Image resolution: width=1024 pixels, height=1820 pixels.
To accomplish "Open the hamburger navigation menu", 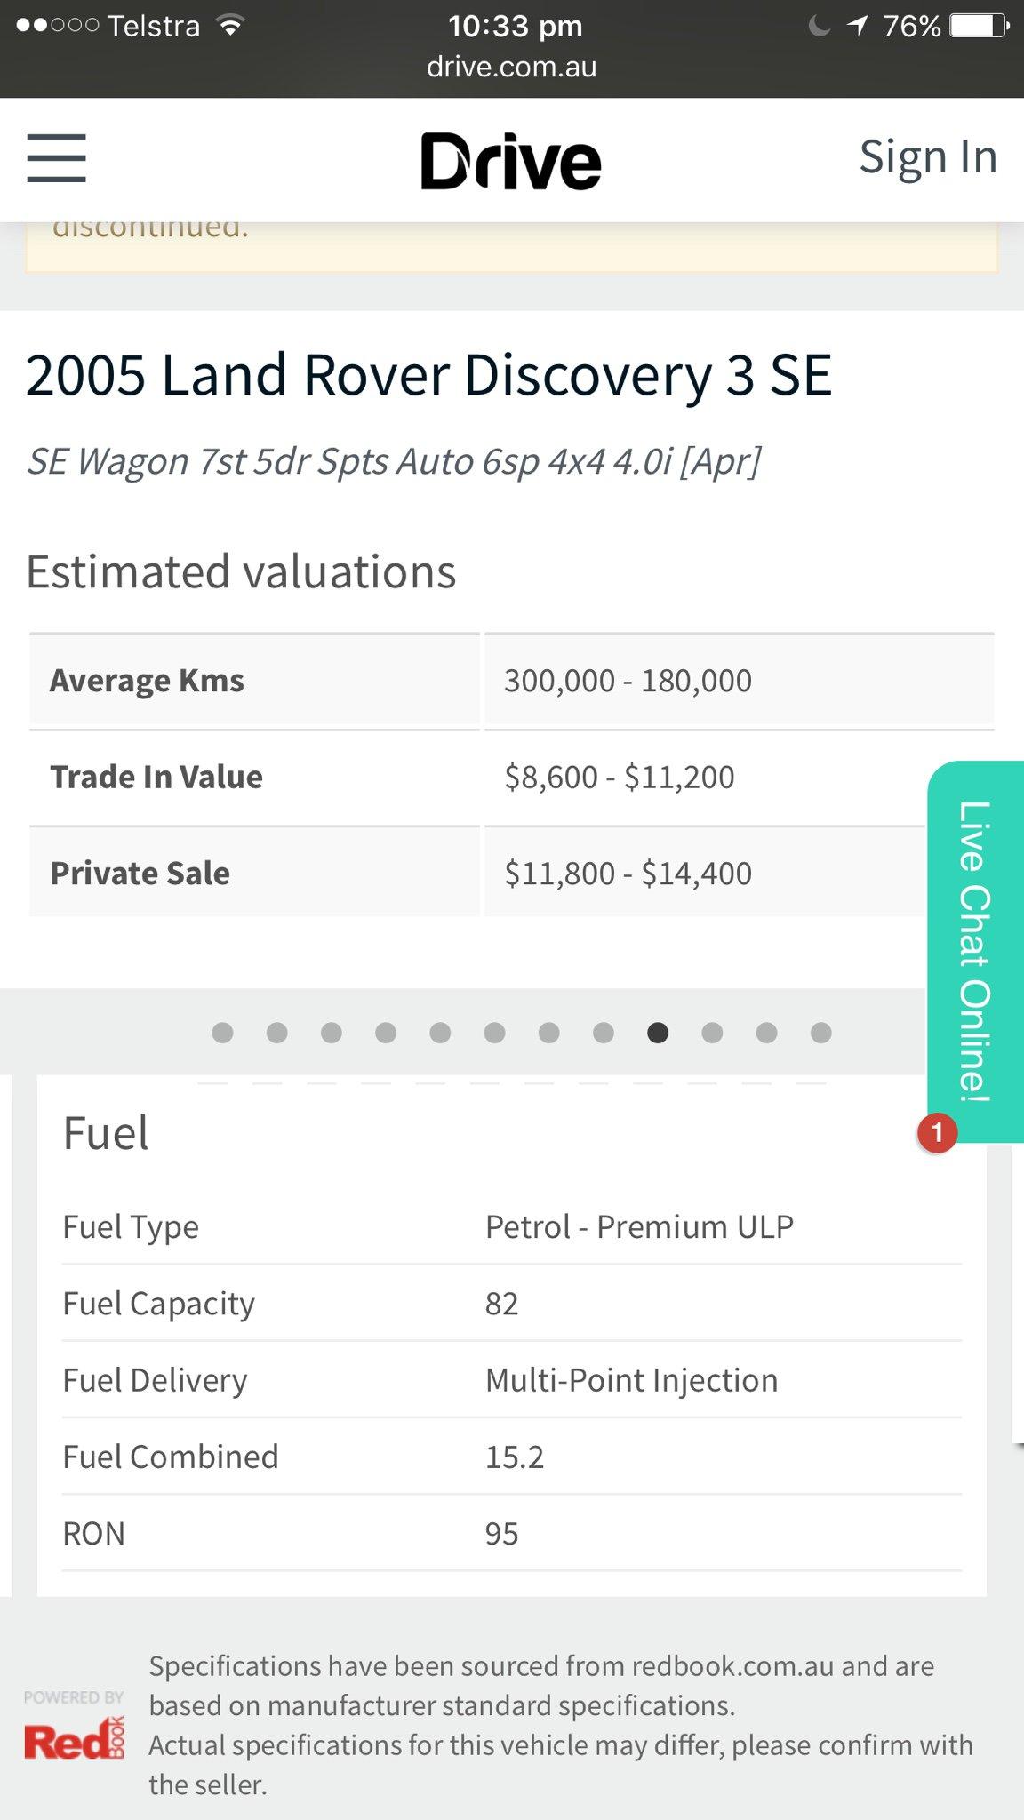I will click(56, 158).
